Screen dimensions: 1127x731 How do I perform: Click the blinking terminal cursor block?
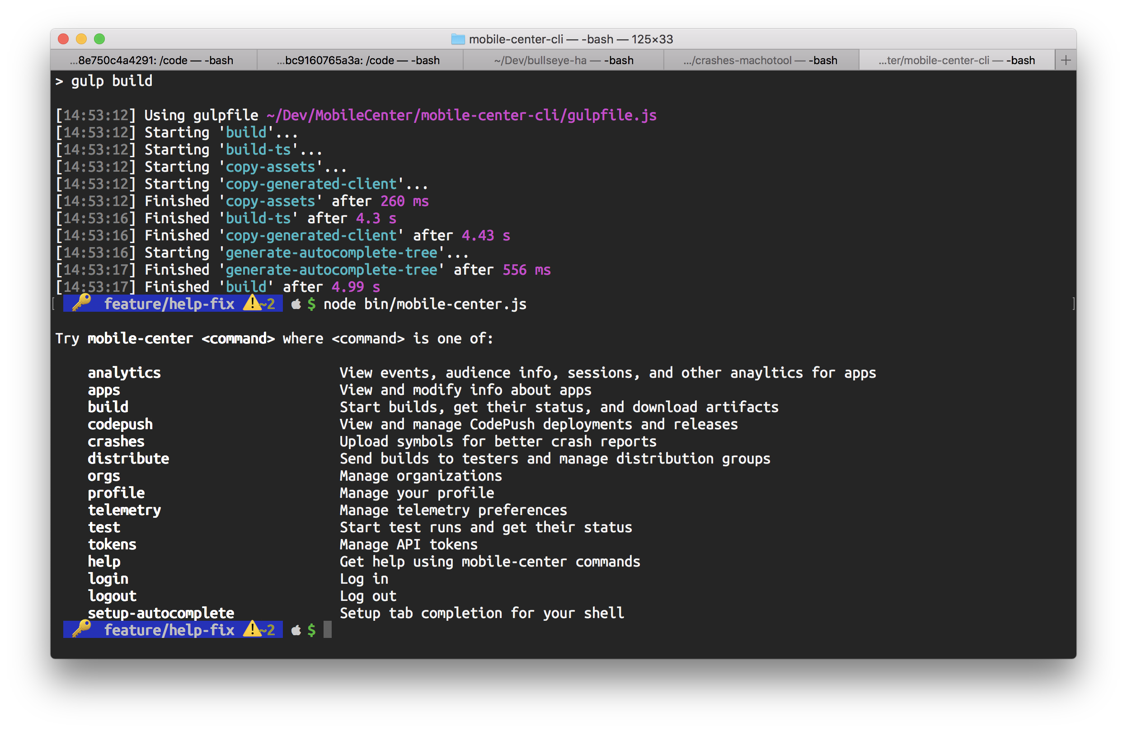(327, 630)
